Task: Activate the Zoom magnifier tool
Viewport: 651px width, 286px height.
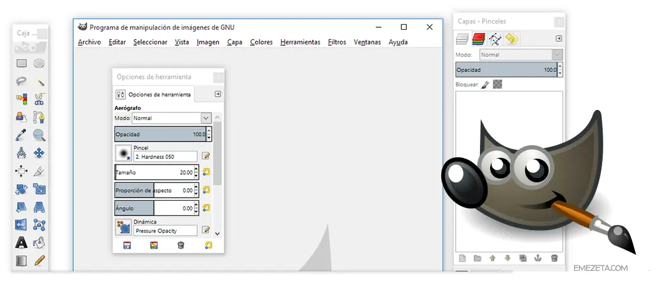Action: [x=39, y=135]
